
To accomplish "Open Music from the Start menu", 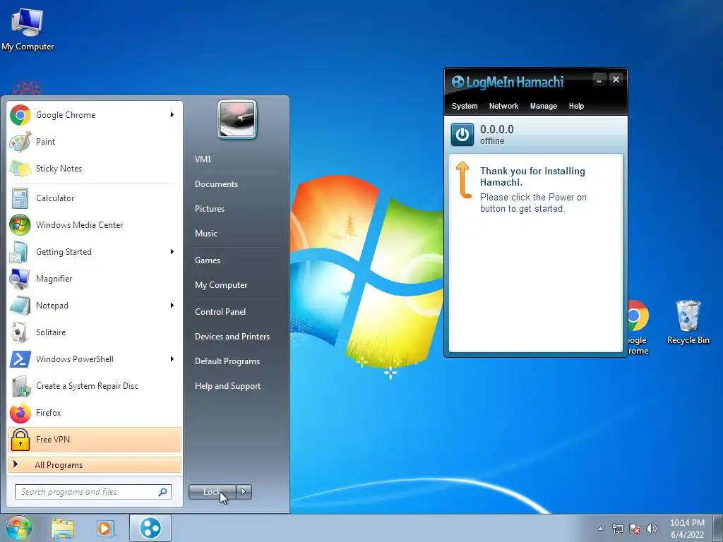I will point(205,233).
